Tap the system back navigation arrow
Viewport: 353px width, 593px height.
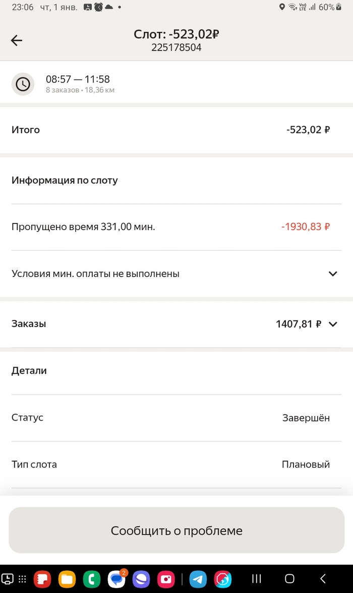323,579
